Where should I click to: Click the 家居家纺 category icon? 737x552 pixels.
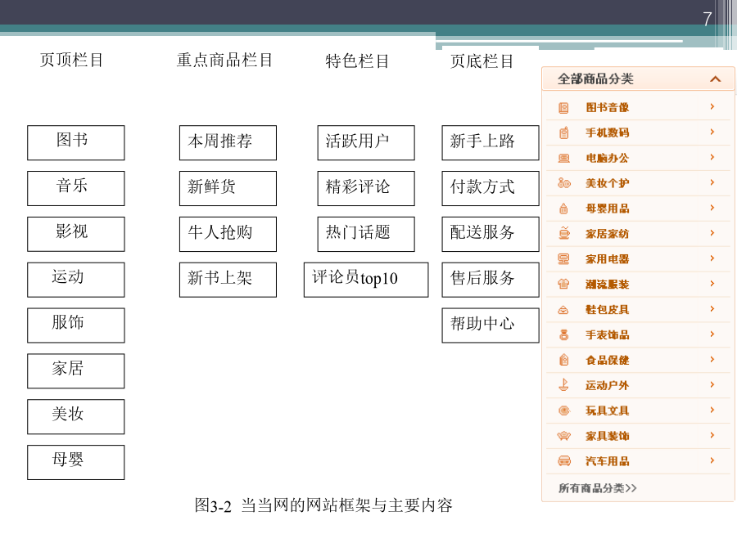pyautogui.click(x=563, y=233)
